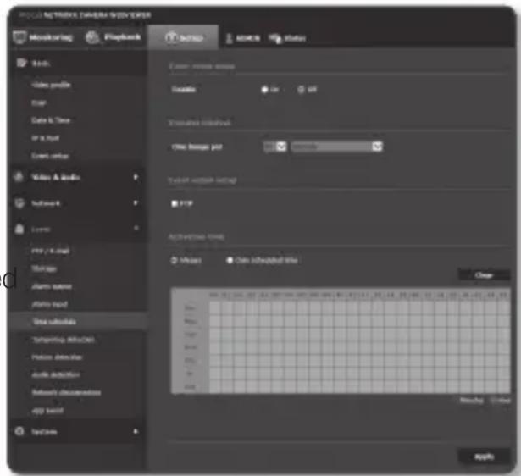Expand Video & Audio menu arrow
This screenshot has width=521, height=476.
(136, 177)
